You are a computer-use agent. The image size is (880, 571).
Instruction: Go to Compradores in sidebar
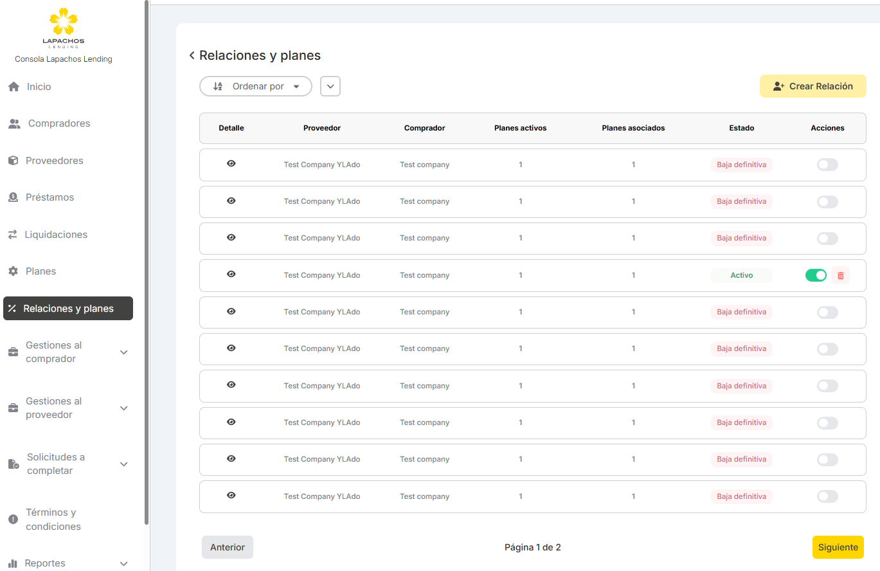58,123
